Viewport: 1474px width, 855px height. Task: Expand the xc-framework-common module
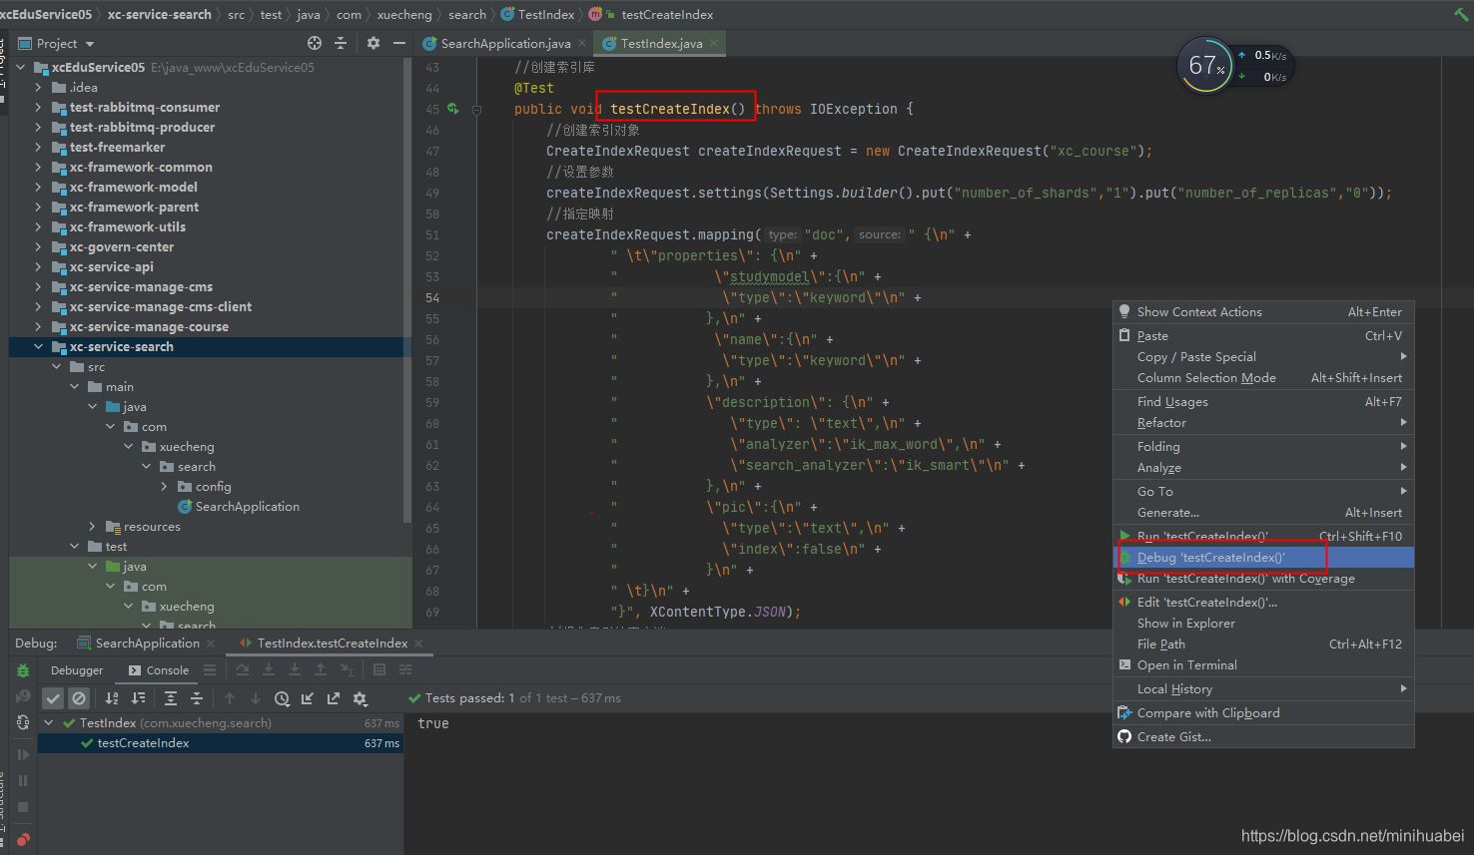tap(38, 168)
